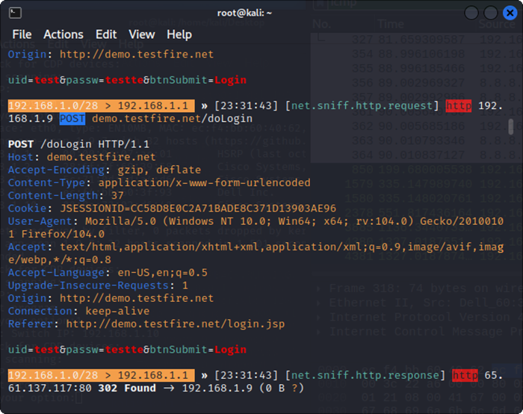
Task: Click the Accept-Encoding gzip, deflate line
Action: (105, 170)
